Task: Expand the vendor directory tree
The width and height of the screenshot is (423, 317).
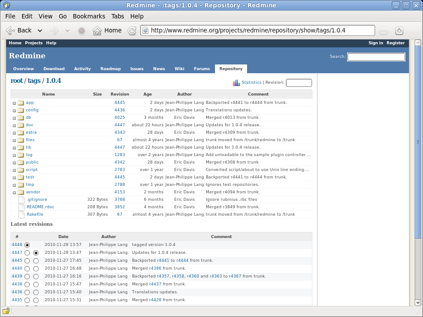Action: [14, 193]
